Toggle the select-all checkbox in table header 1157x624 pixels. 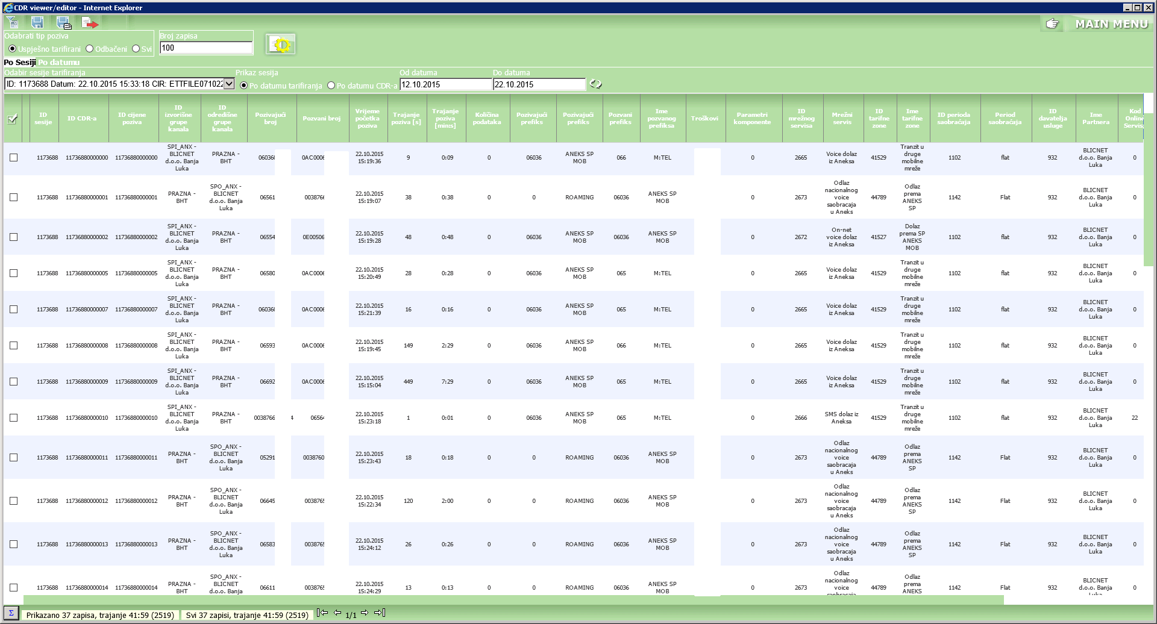pos(12,119)
